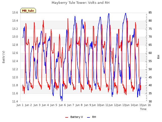Click the 30 right axis tick label
162x122 pixels.
point(150,101)
